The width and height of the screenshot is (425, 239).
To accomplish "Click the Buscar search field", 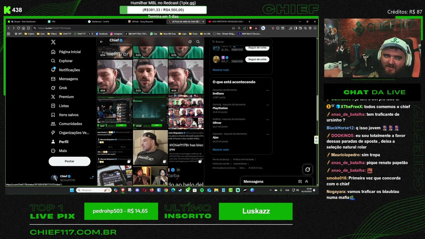I will pos(241,42).
